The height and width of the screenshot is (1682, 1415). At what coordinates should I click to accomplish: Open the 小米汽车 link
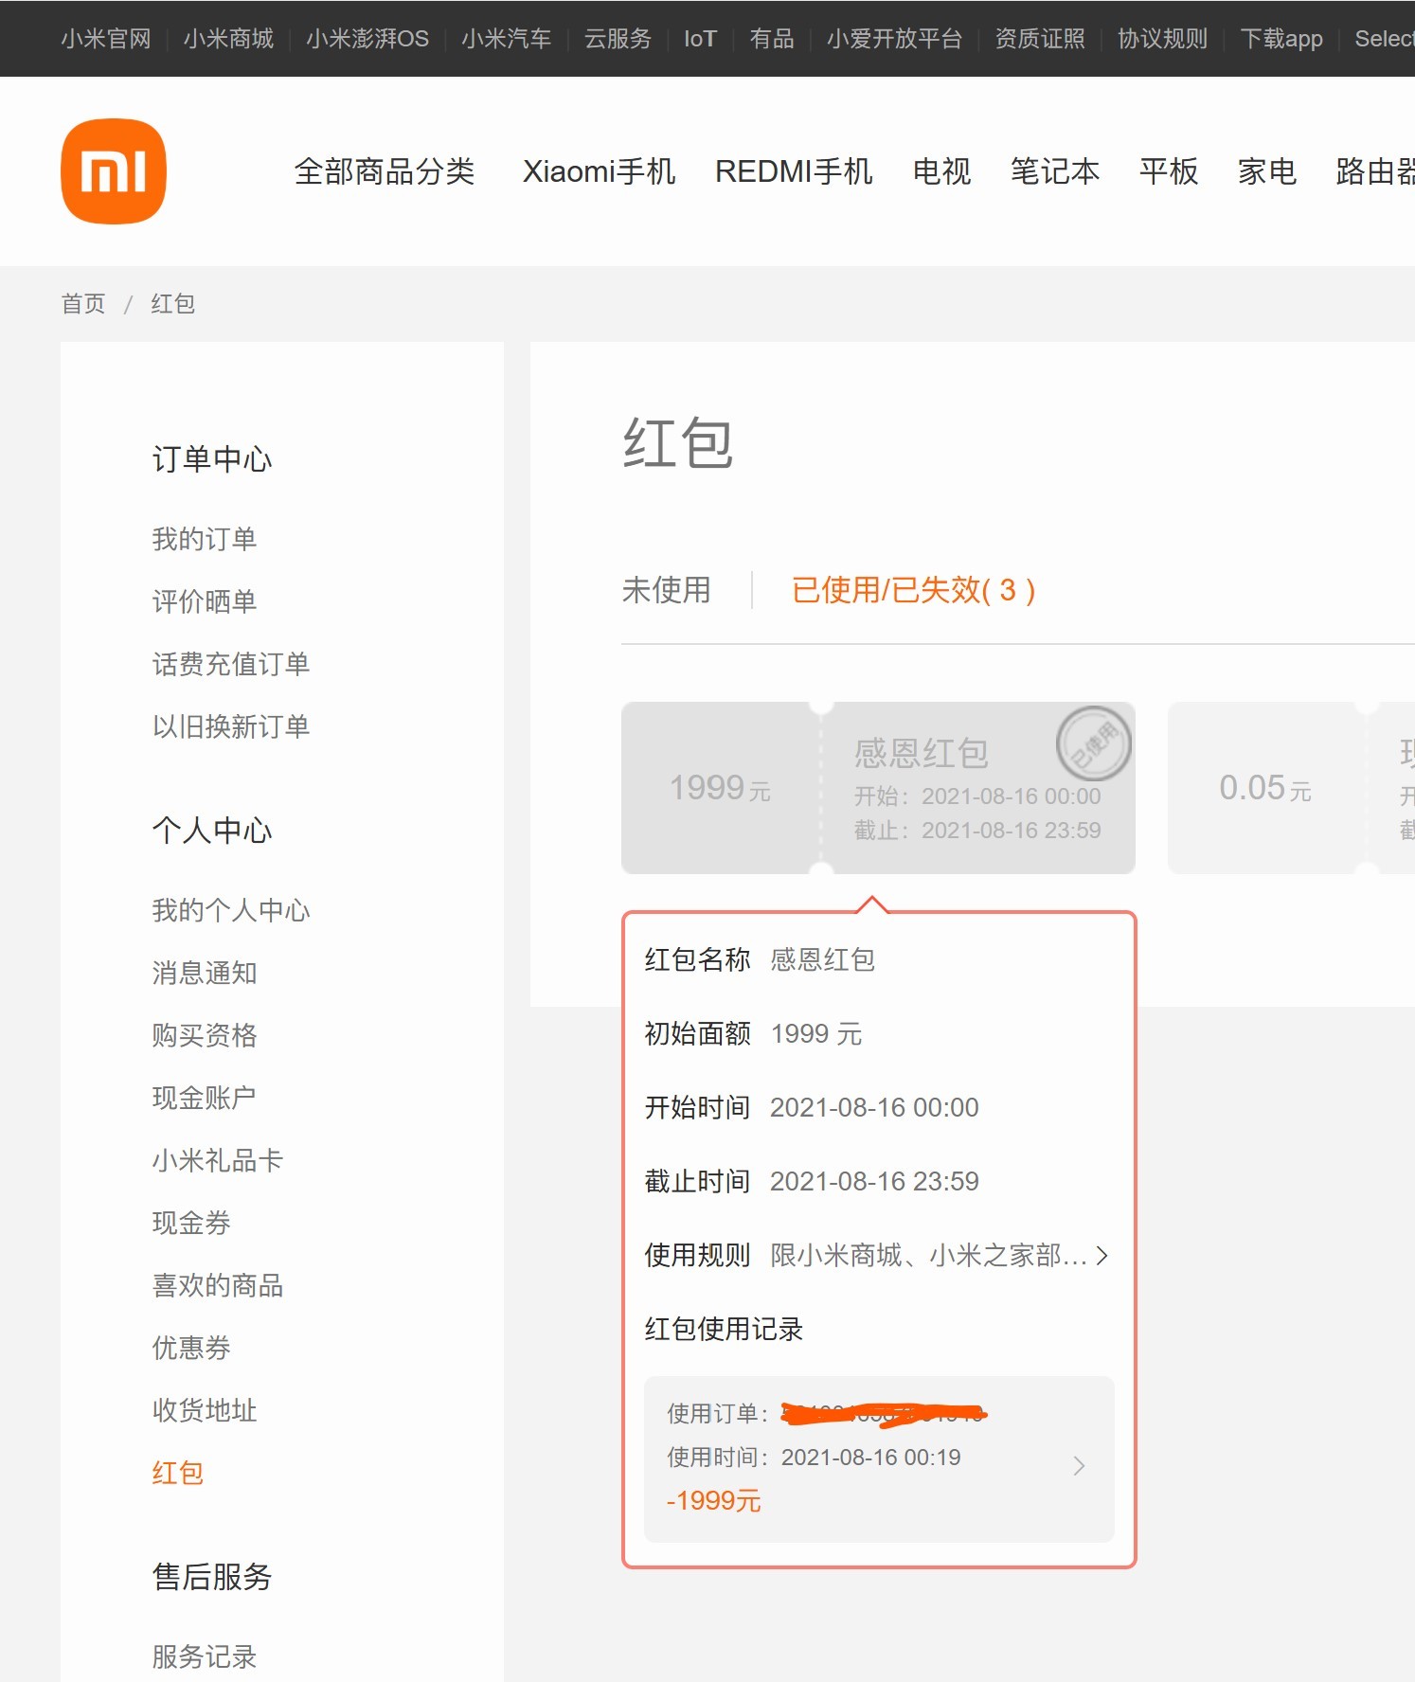[x=507, y=39]
